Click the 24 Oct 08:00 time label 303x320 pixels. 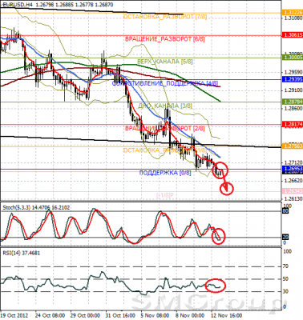click(x=50, y=315)
